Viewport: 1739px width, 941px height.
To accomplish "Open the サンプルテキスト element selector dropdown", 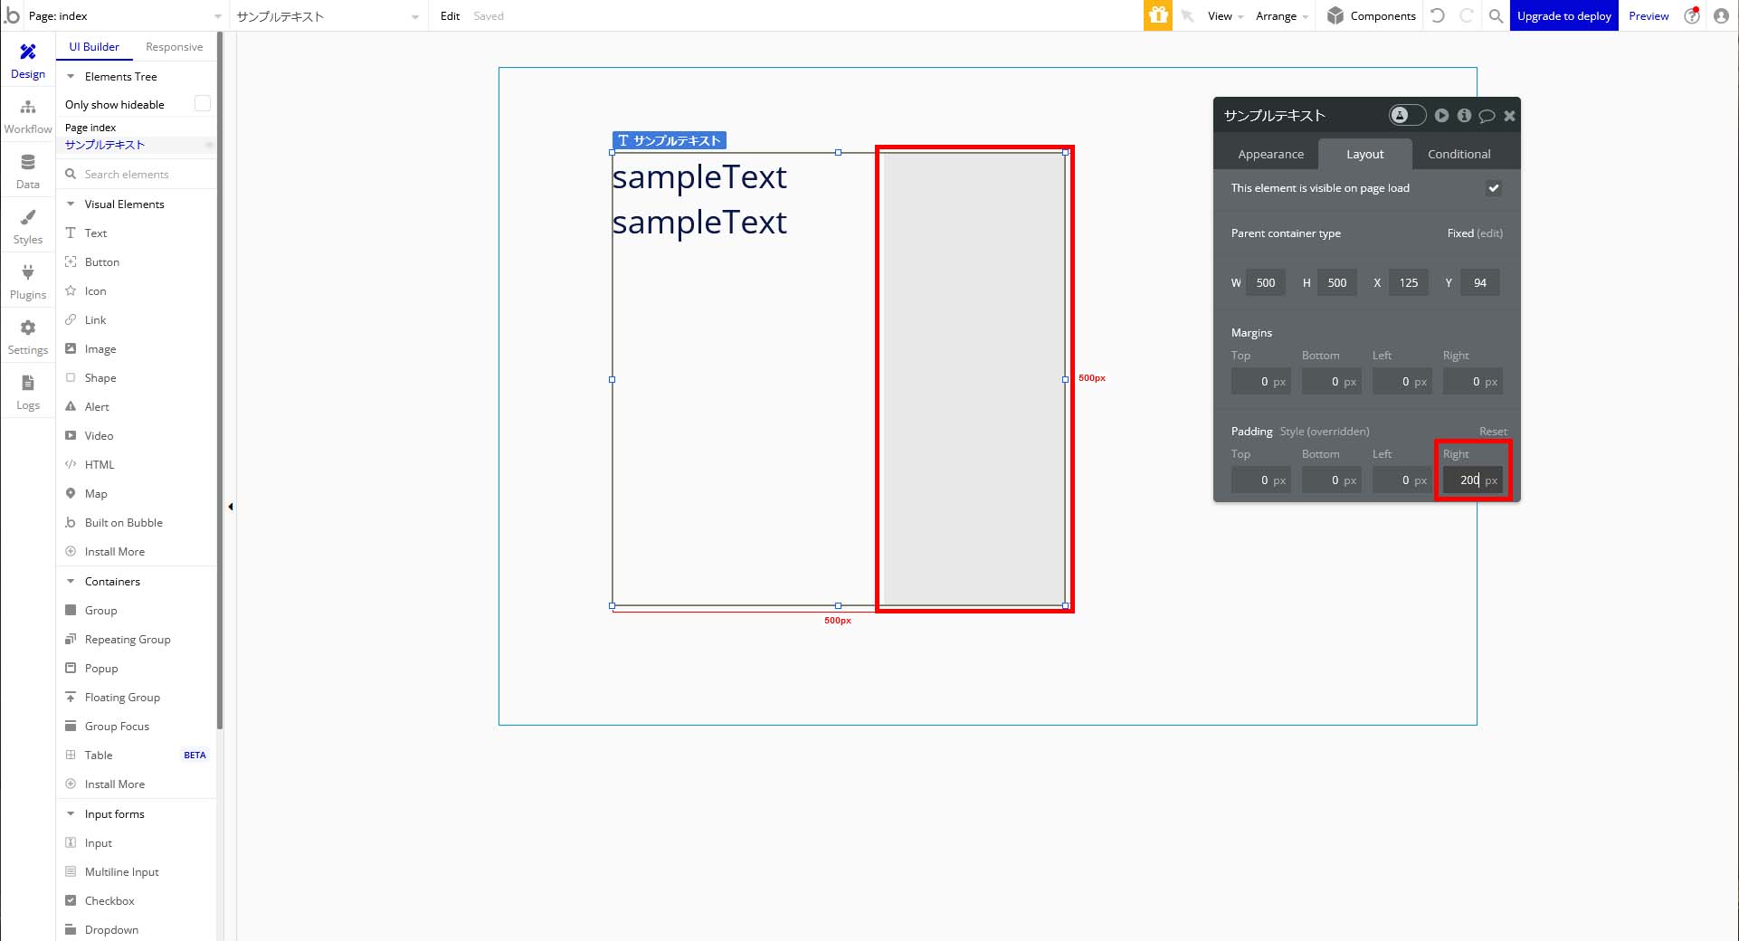I will (327, 15).
